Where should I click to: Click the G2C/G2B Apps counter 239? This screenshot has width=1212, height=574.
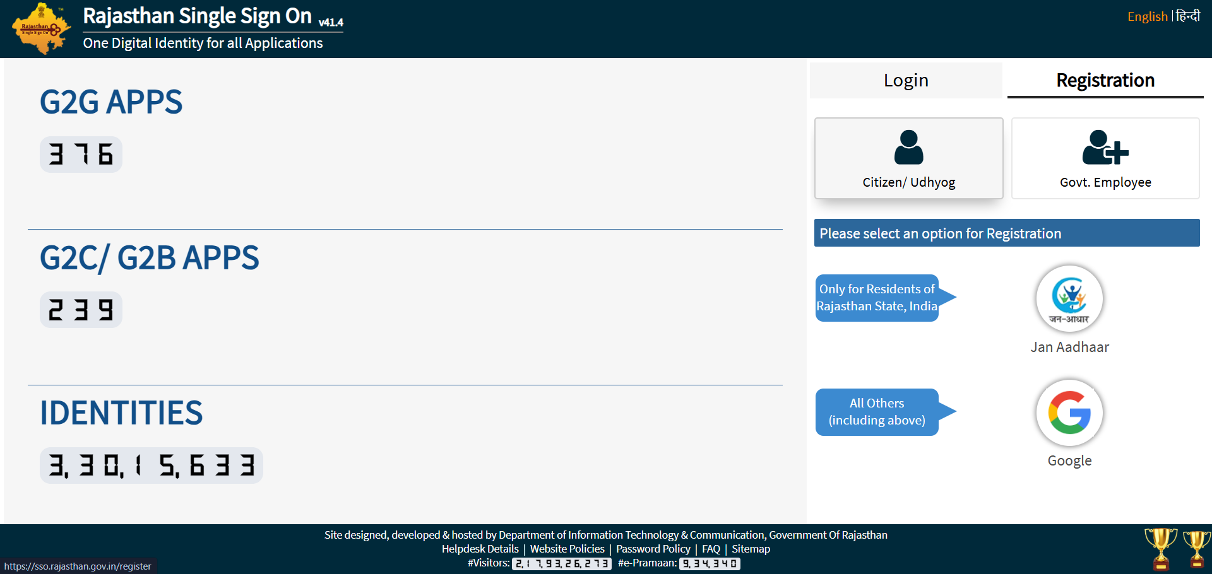[81, 310]
